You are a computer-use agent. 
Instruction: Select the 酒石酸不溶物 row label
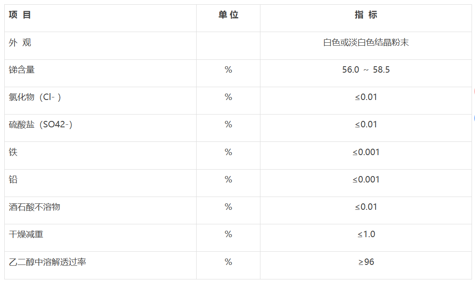(35, 207)
